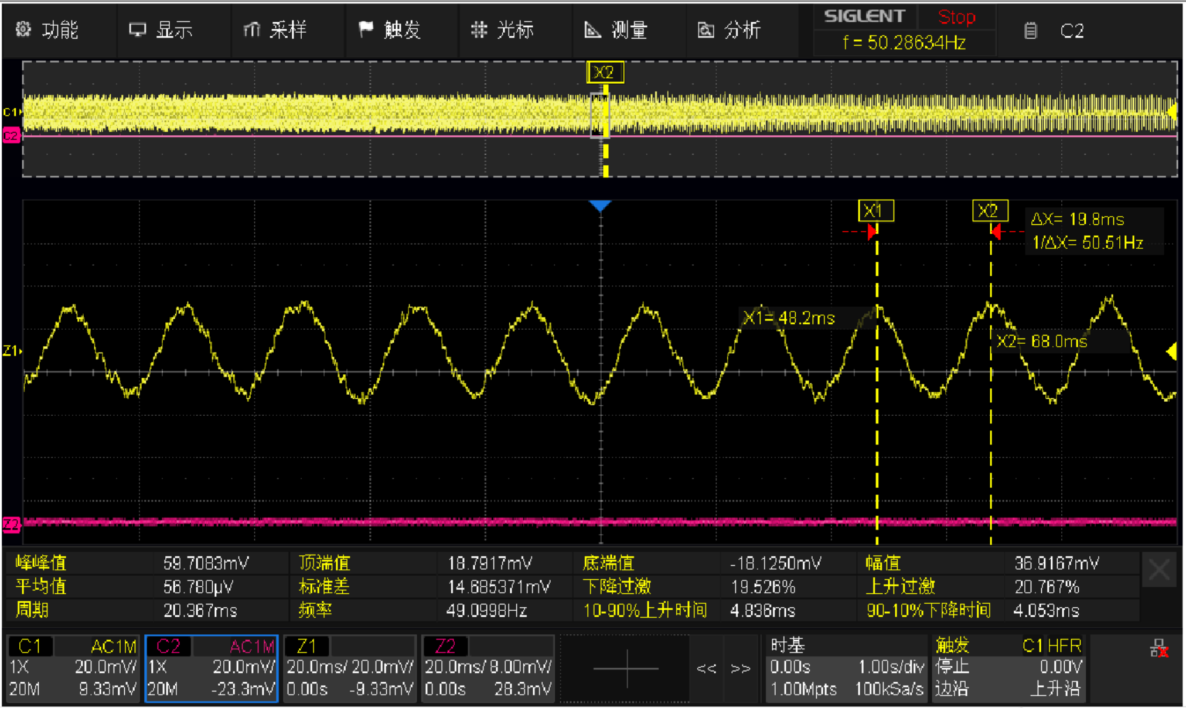Click the blue trigger position marker
Image resolution: width=1186 pixels, height=708 pixels.
coord(601,206)
